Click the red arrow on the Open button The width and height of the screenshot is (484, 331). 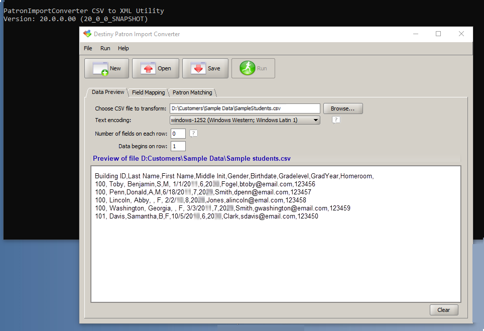147,68
